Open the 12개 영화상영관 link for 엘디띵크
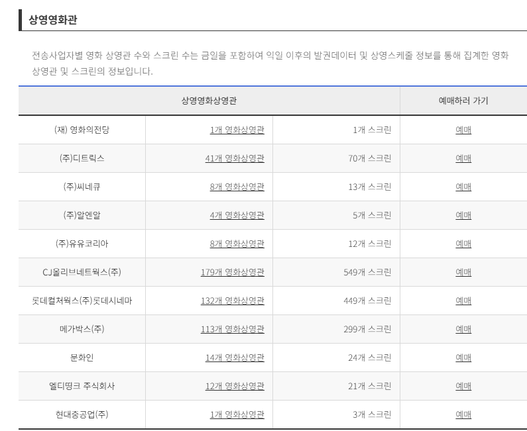Image resolution: width=527 pixels, height=431 pixels. pos(235,386)
